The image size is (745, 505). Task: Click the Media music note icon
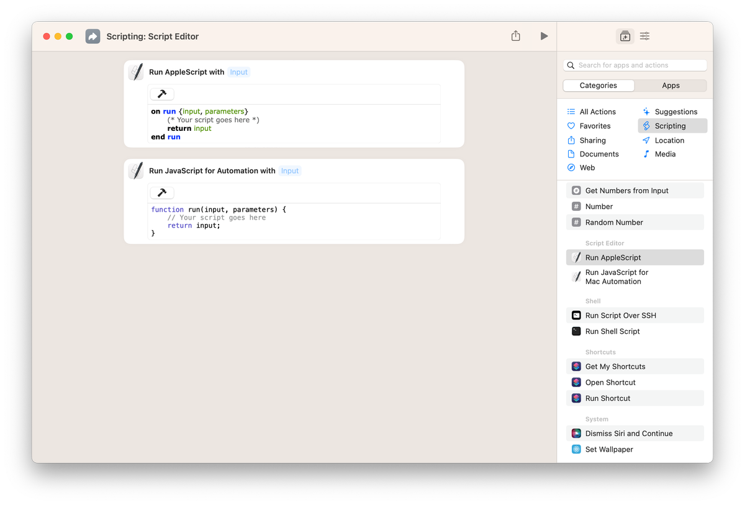[646, 154]
